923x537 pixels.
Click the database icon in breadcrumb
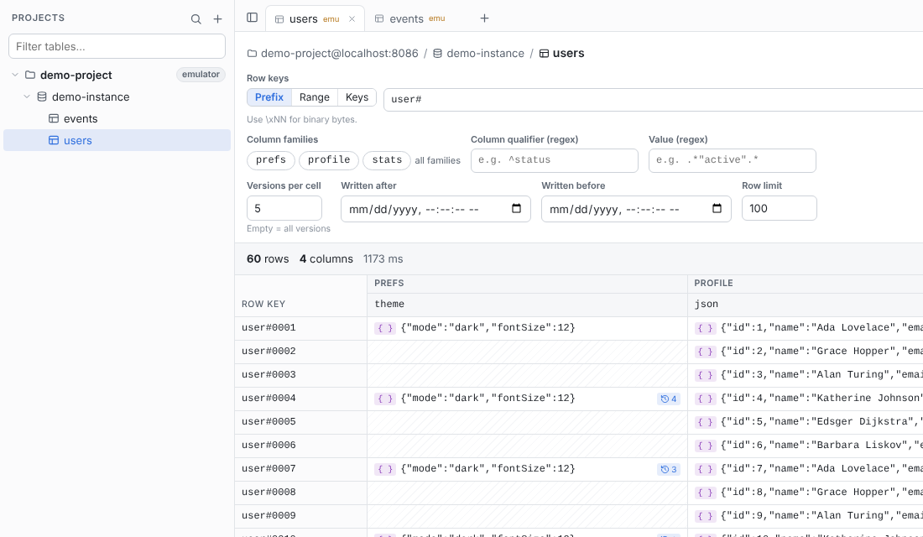(x=437, y=54)
